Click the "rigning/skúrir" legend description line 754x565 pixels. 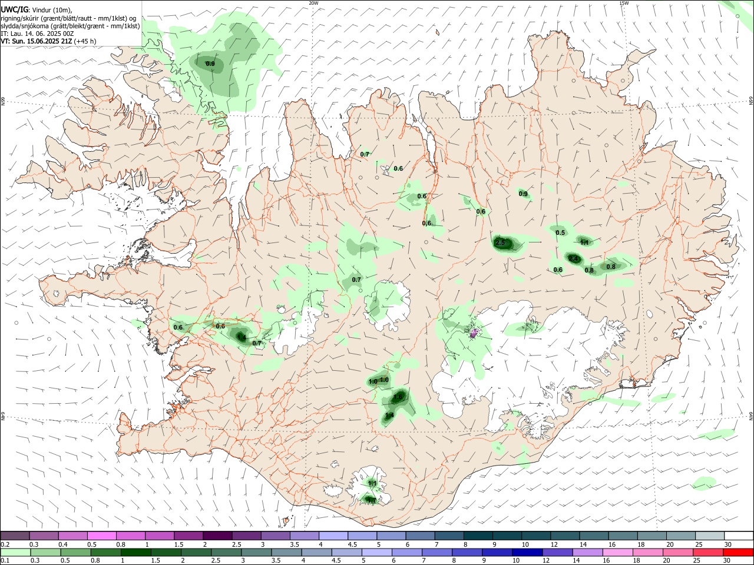pyautogui.click(x=68, y=18)
